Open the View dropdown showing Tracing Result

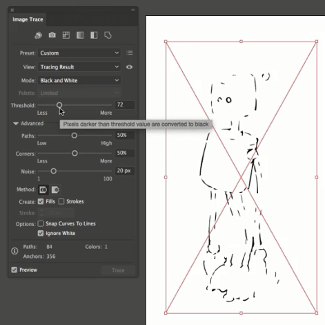tap(79, 67)
